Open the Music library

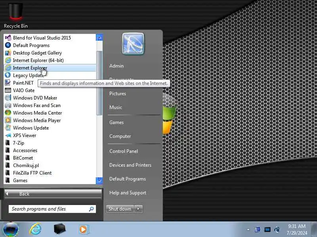116,107
